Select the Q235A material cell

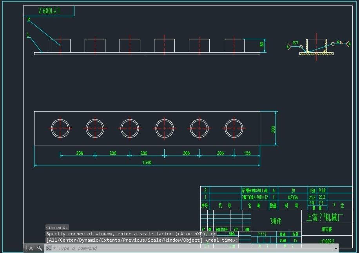(x=293, y=197)
